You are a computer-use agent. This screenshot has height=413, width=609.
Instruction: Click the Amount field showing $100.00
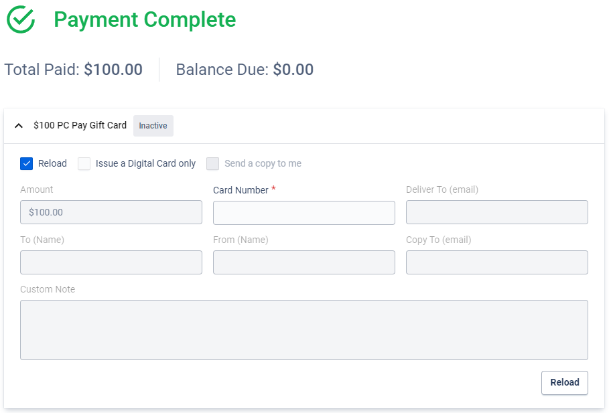tap(111, 212)
